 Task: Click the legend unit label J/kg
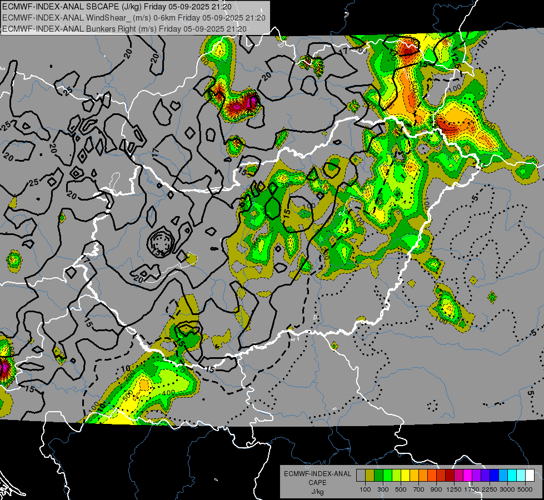[317, 492]
